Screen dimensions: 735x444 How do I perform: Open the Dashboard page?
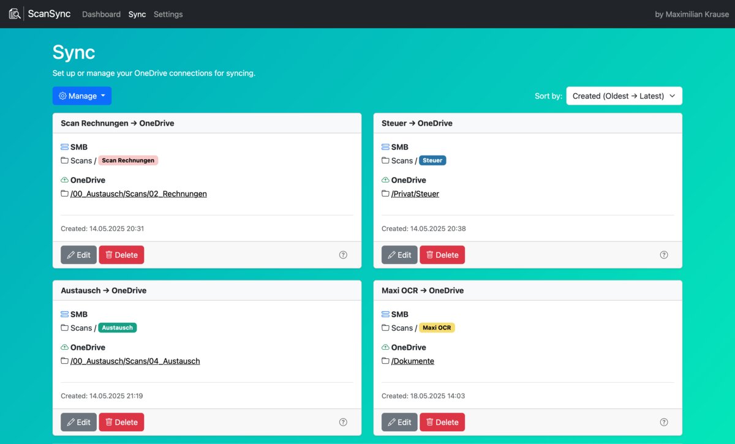(x=101, y=14)
